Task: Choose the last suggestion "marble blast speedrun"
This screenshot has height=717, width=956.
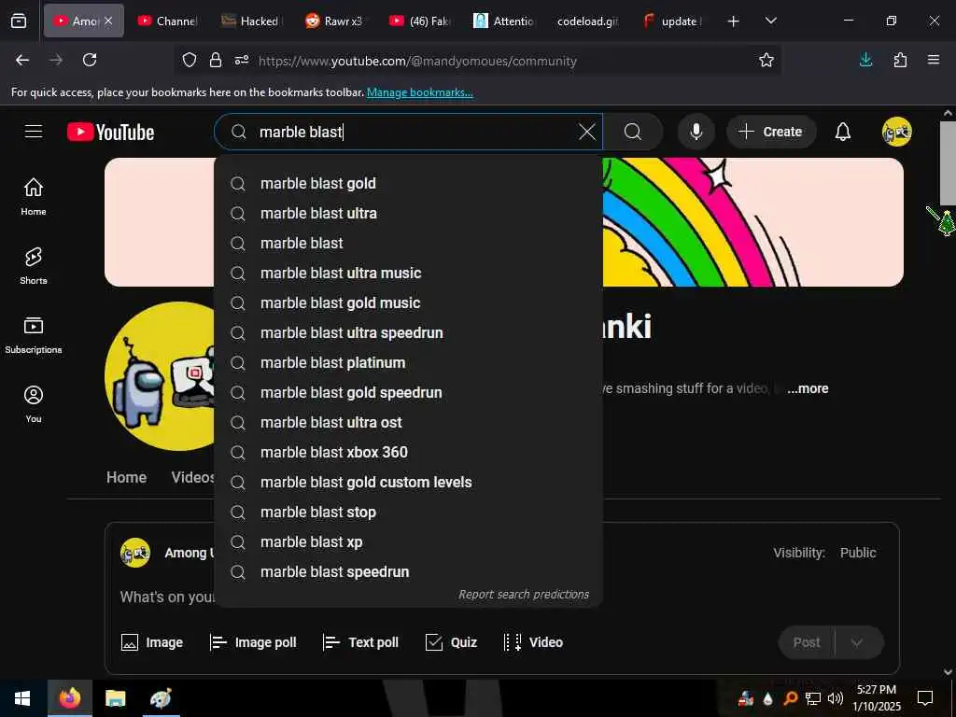Action: (409, 572)
